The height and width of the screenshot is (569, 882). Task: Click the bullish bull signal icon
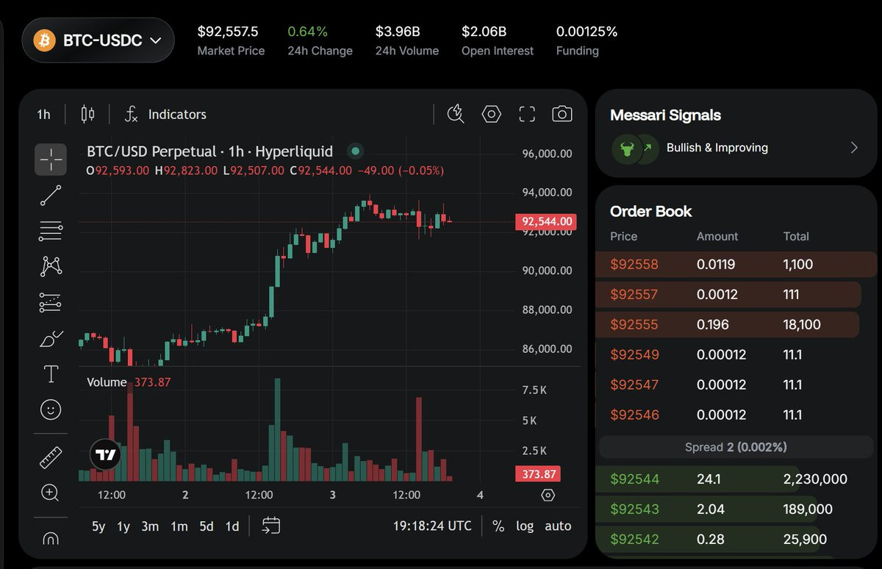[x=626, y=148]
